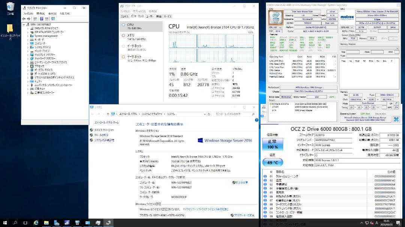Select active Ethernet in Task Manager sidebar
This screenshot has height=227, width=405.
tap(141, 58)
